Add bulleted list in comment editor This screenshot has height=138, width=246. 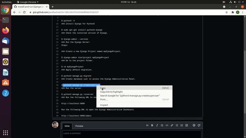click(177, 125)
